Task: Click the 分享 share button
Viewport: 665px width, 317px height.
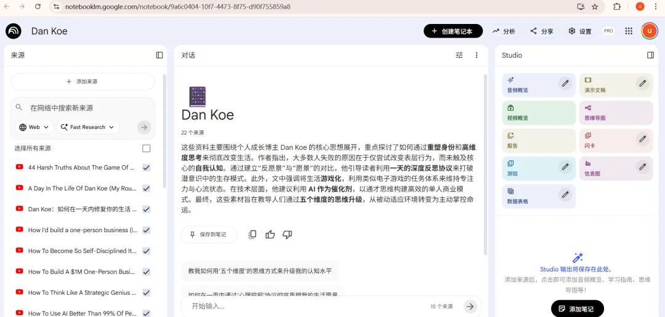Action: [x=542, y=31]
